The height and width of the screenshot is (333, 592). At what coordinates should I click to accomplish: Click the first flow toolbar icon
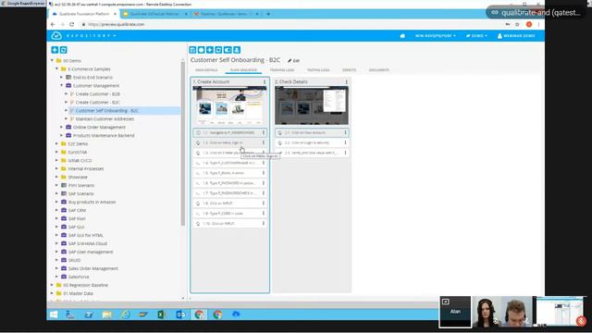click(192, 50)
